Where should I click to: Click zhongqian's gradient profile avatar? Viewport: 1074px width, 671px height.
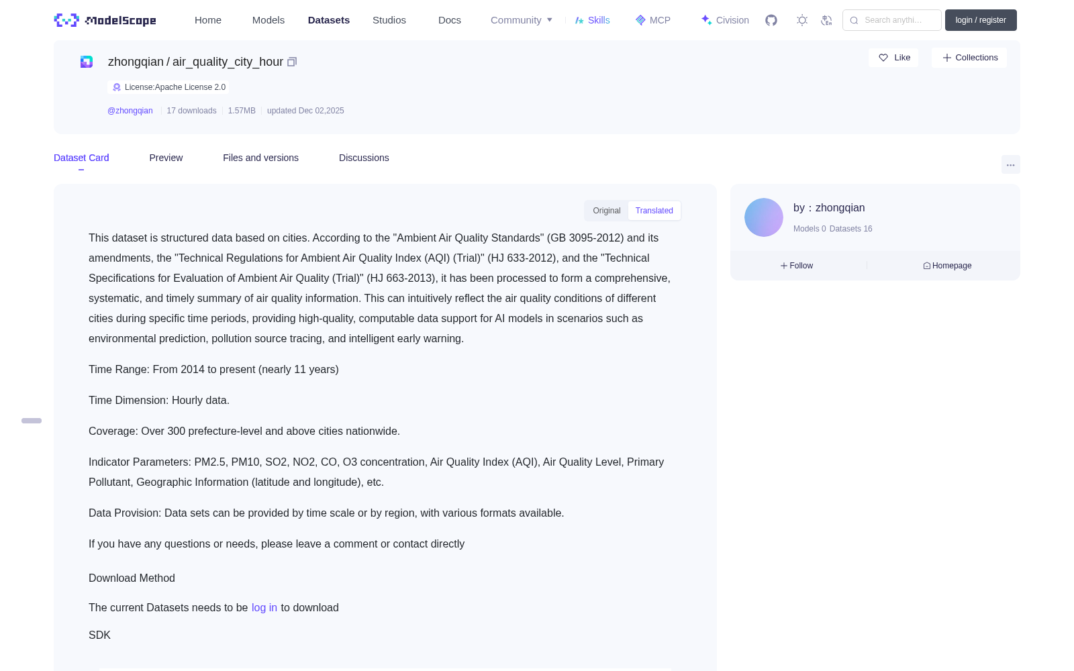click(x=764, y=217)
